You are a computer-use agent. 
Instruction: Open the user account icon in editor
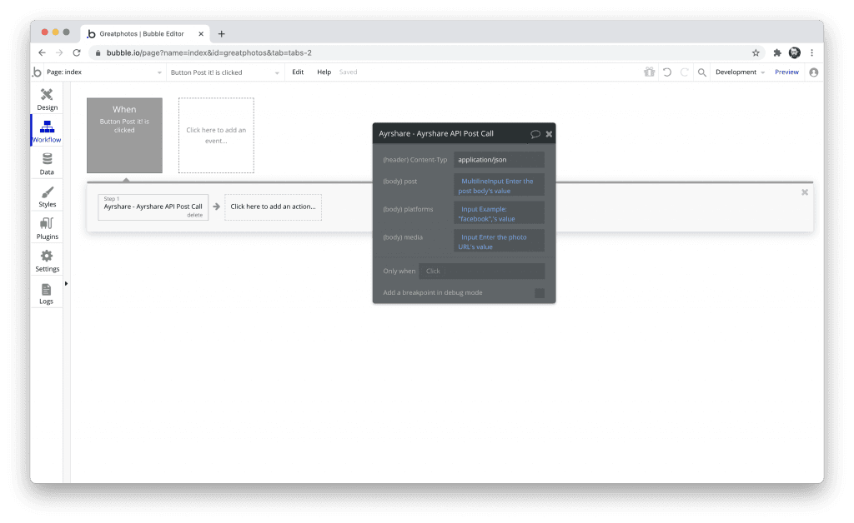pyautogui.click(x=814, y=72)
